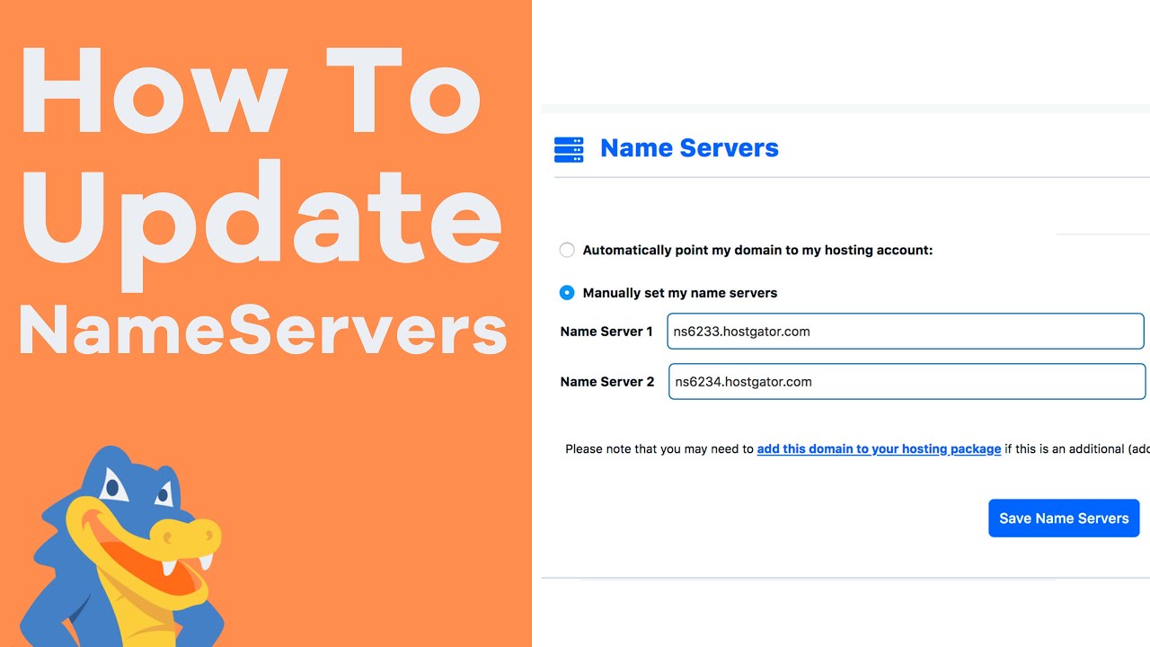Click the Automatically point my domain label text
Image resolution: width=1150 pixels, height=647 pixels.
757,251
